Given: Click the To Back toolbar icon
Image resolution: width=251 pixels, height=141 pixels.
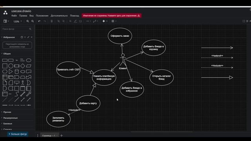Looking at the screenshot, I should [64, 21].
